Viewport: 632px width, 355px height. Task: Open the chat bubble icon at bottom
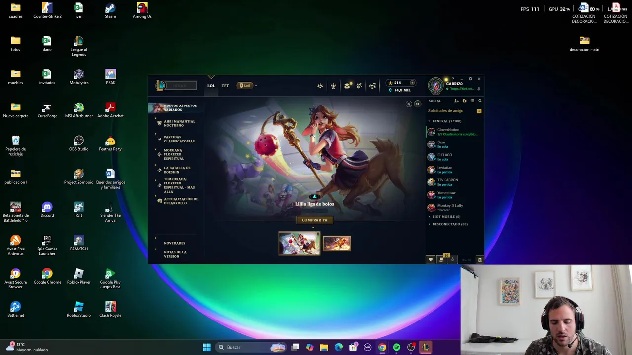click(x=431, y=259)
